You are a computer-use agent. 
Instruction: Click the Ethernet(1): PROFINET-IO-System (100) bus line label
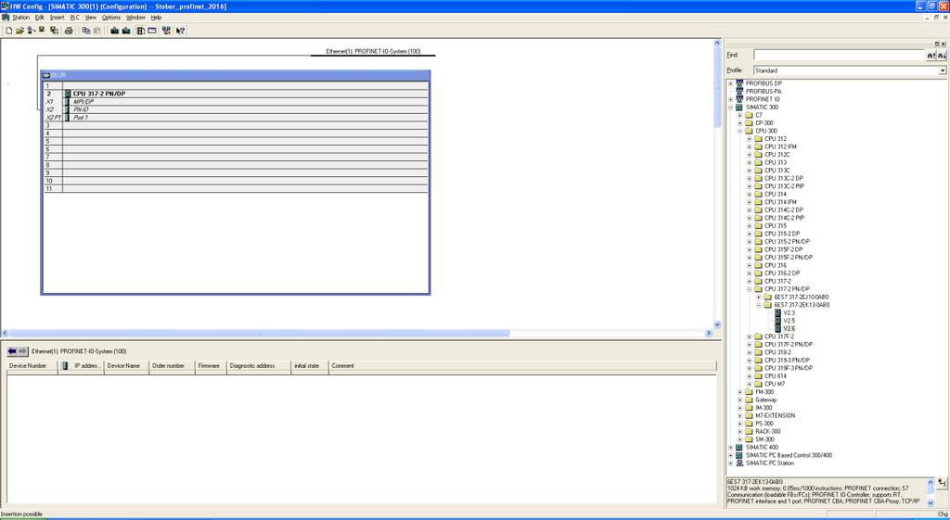pos(373,52)
